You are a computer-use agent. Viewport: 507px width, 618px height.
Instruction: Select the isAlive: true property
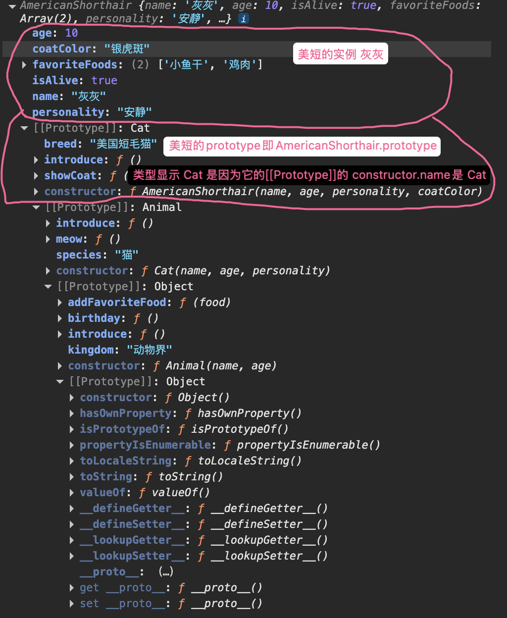click(75, 81)
